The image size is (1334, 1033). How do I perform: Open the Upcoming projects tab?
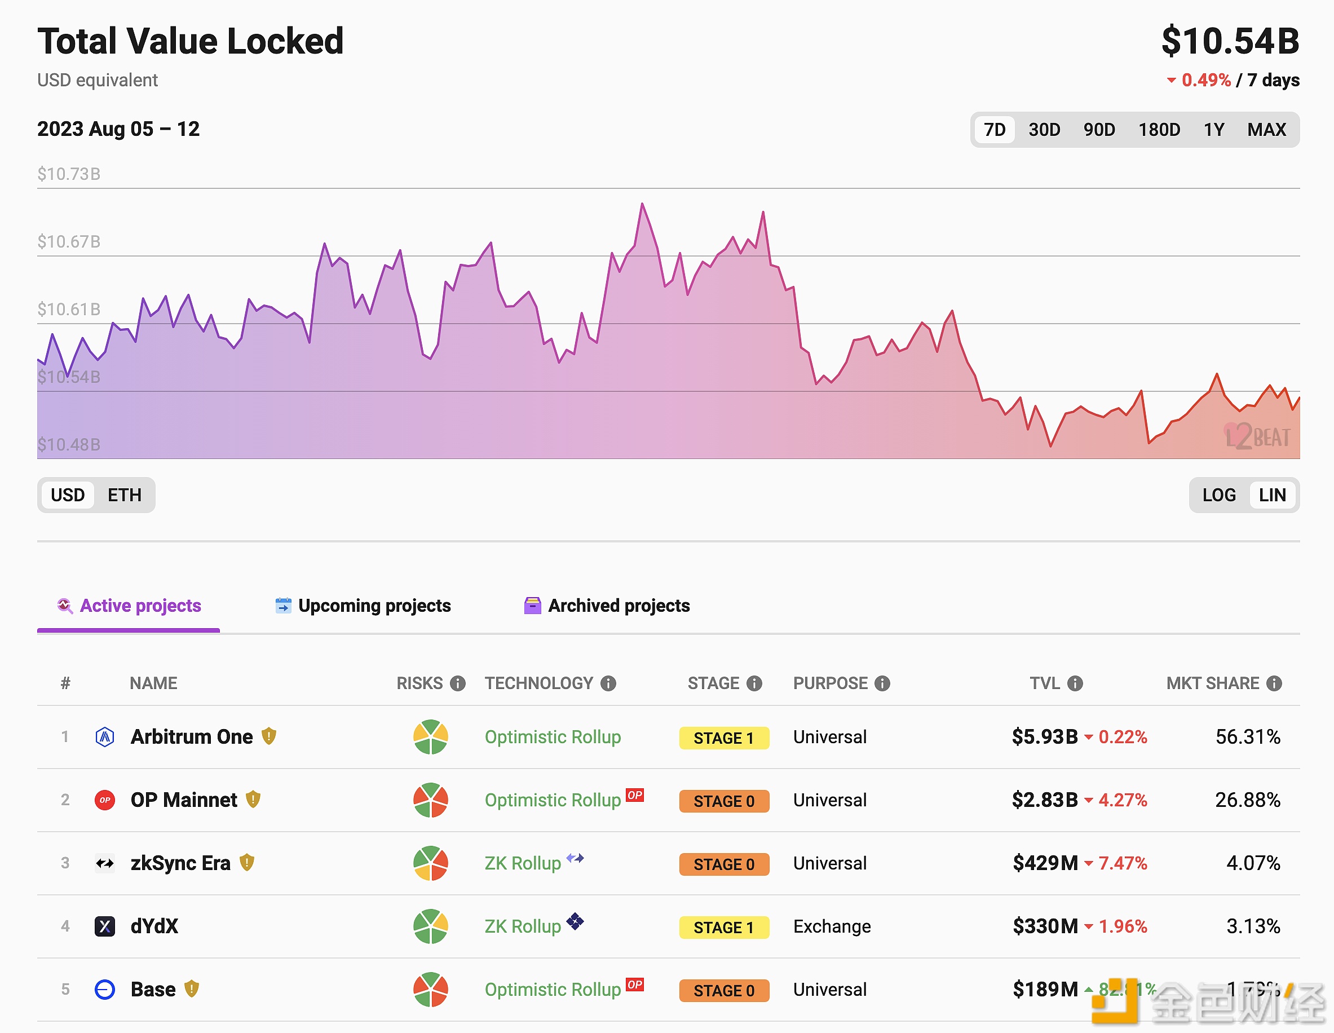pyautogui.click(x=363, y=606)
